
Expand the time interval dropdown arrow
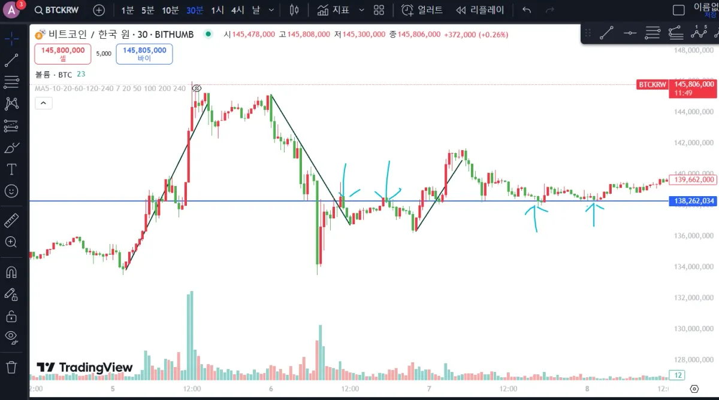(x=271, y=10)
